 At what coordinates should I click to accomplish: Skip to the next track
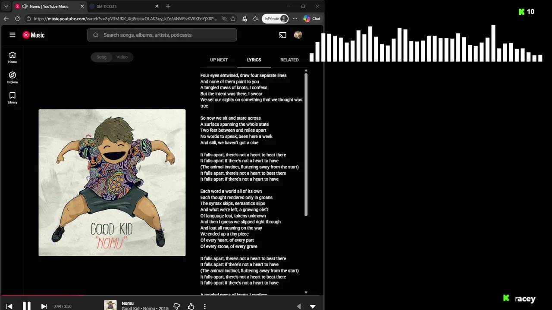(44, 306)
